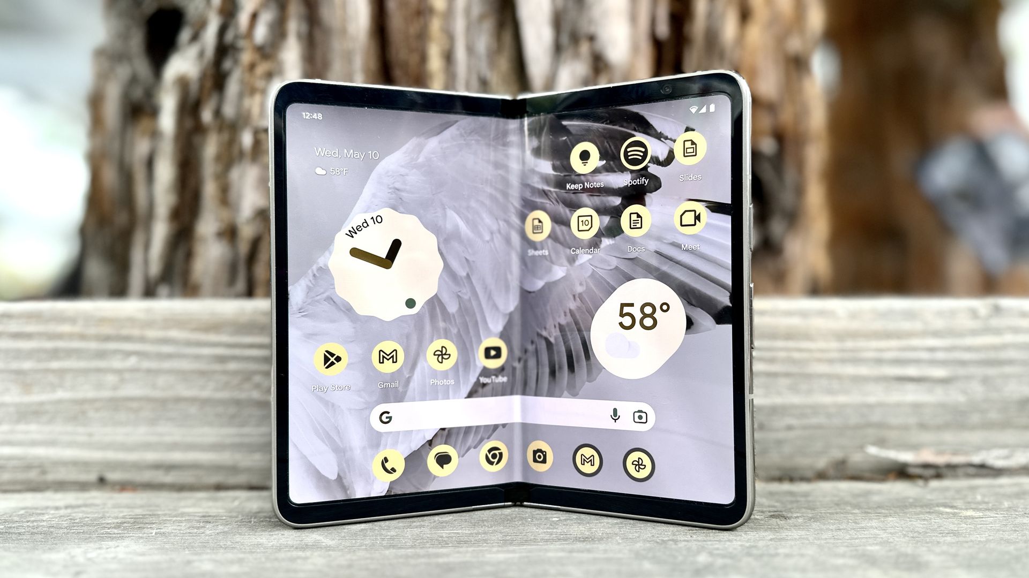Open Google Docs
The height and width of the screenshot is (578, 1029).
click(x=635, y=224)
